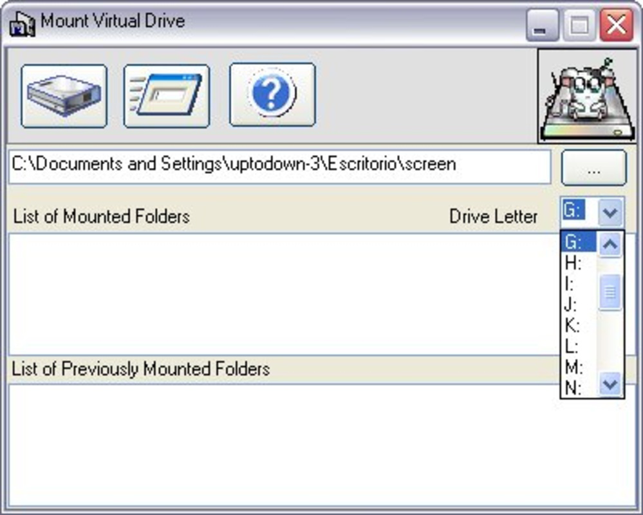Choose I: from the drive letter list
The image size is (643, 515).
click(x=578, y=284)
